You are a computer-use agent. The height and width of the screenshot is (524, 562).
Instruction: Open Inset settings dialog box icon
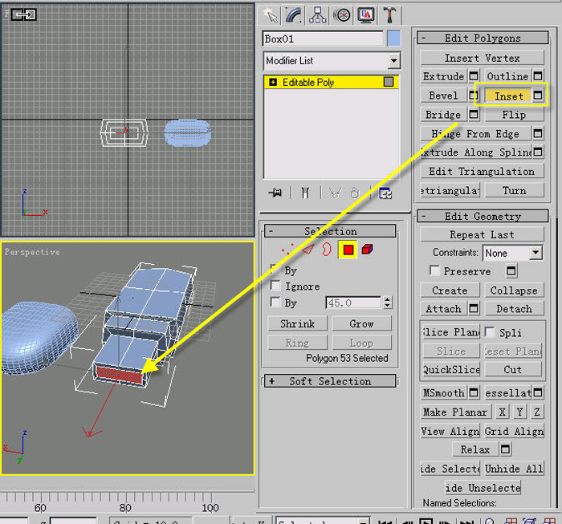(x=538, y=95)
